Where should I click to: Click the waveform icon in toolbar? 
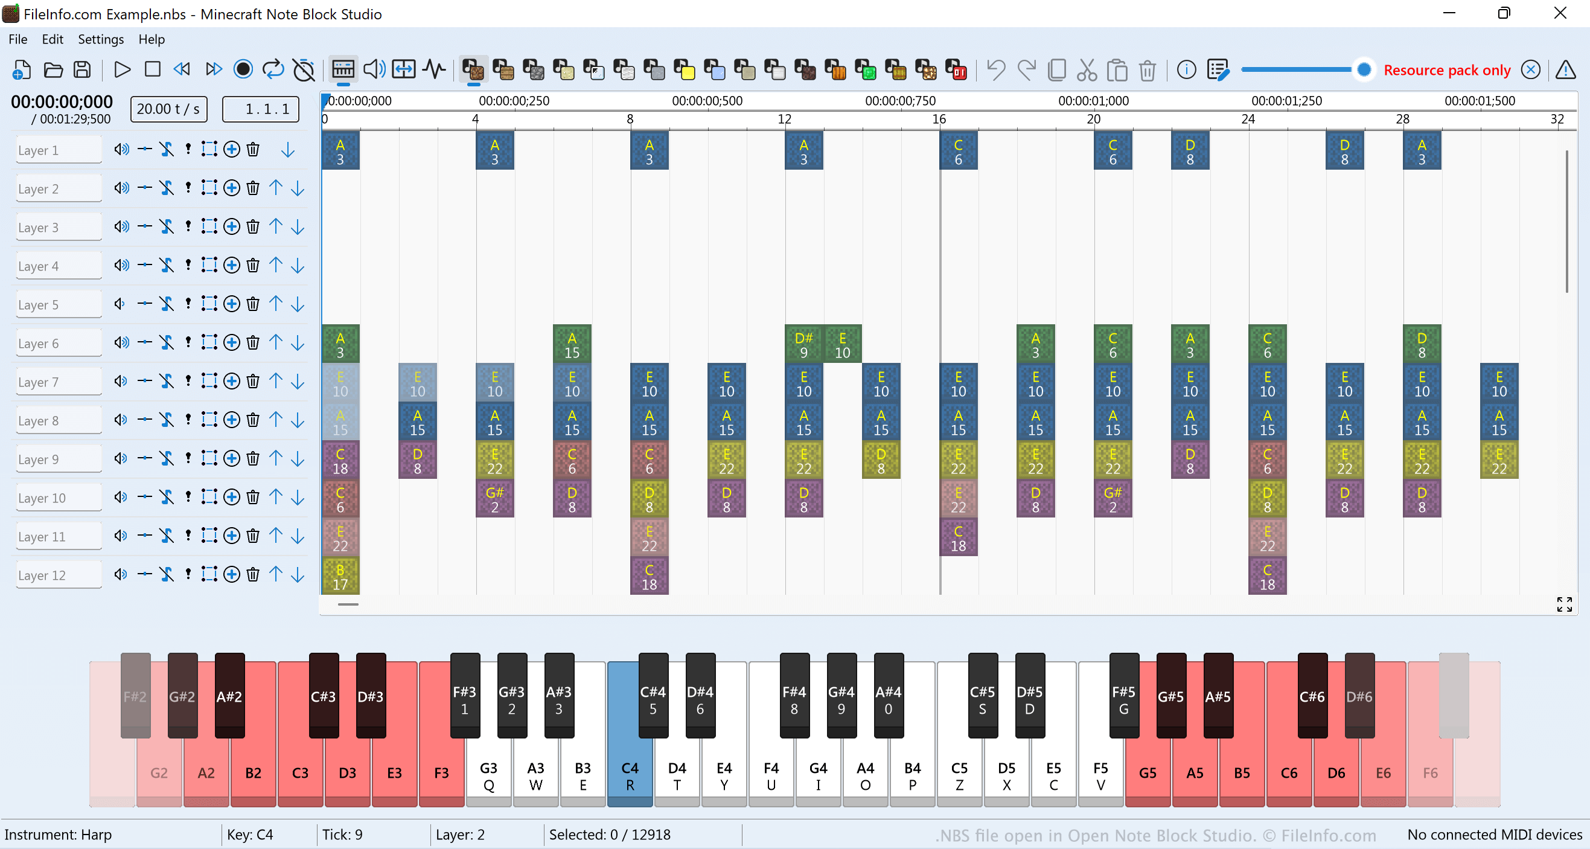click(x=435, y=70)
